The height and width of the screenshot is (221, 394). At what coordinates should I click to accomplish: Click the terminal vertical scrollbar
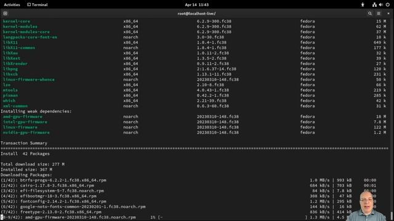click(392, 216)
